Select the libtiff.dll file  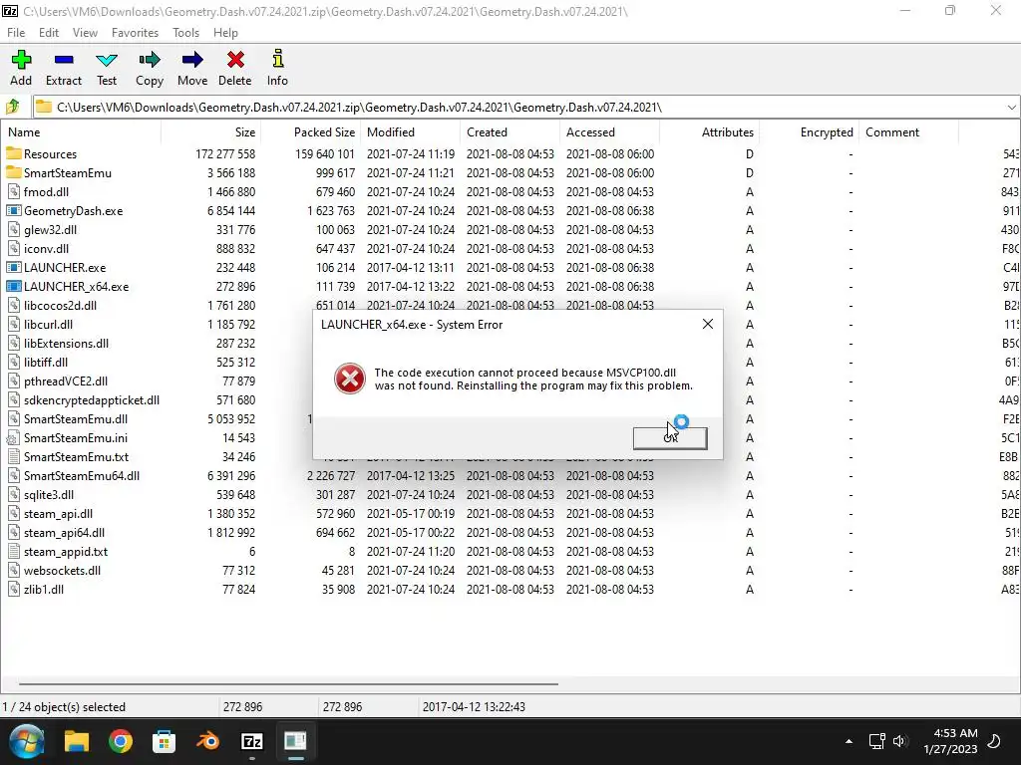click(46, 362)
